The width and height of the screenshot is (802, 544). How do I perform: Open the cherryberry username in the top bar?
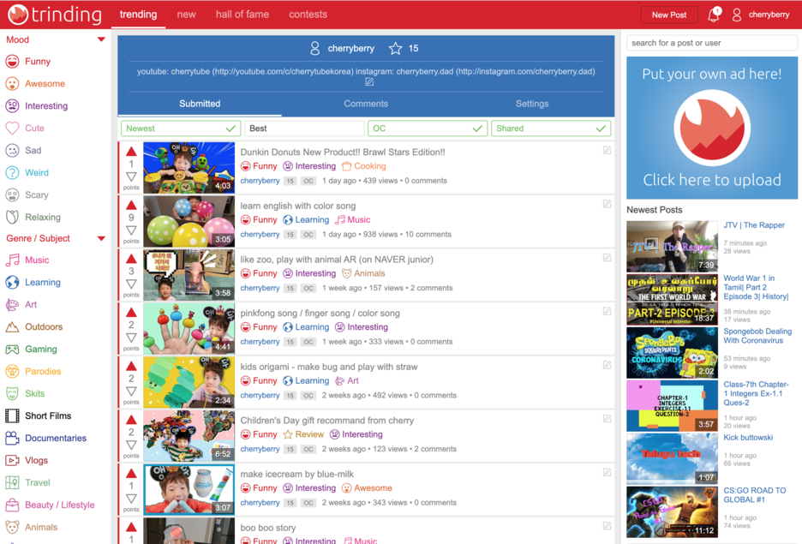769,15
